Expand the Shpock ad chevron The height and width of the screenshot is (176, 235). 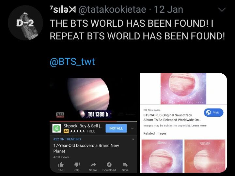point(132,128)
